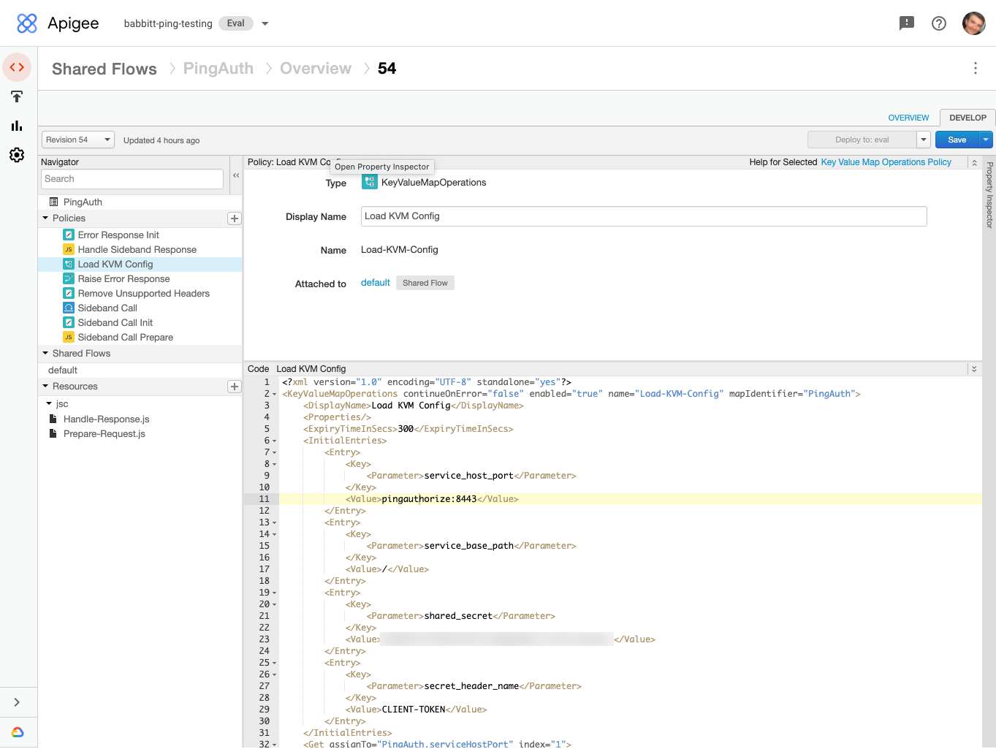Click the Google Cloud icon at bottom left
The width and height of the screenshot is (996, 749).
18,731
